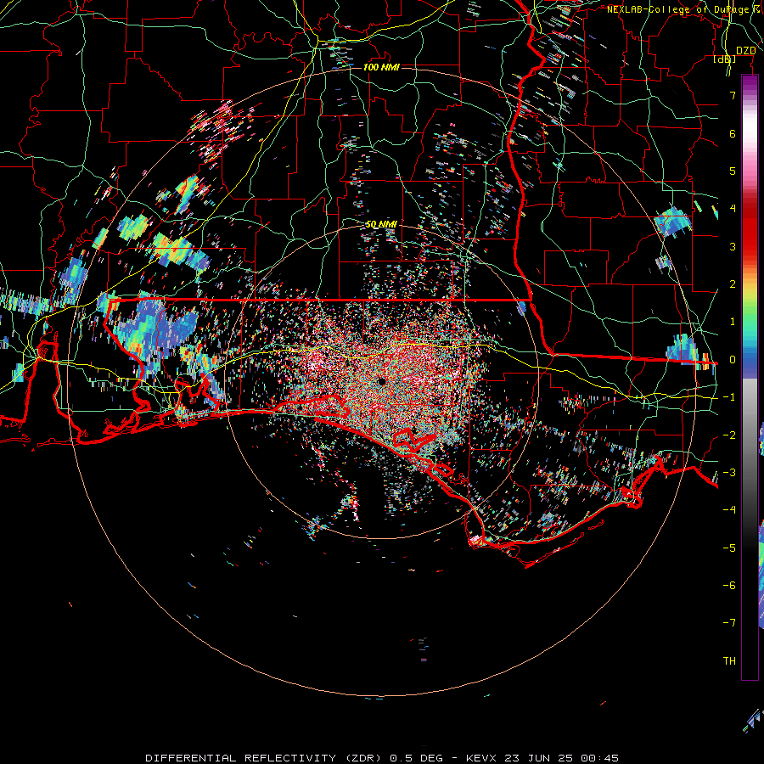Click the "3" value on the color scale
The width and height of the screenshot is (764, 764).
pyautogui.click(x=733, y=246)
